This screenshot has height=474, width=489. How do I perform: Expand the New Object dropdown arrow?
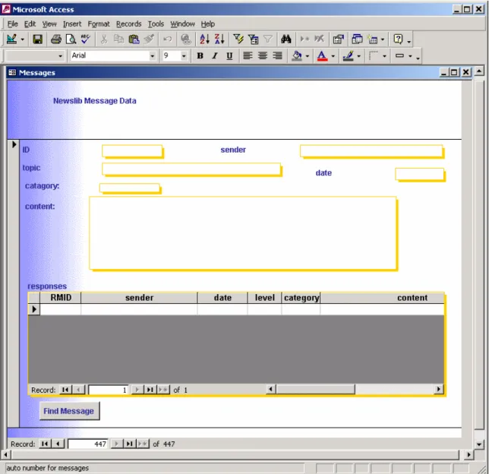click(383, 39)
